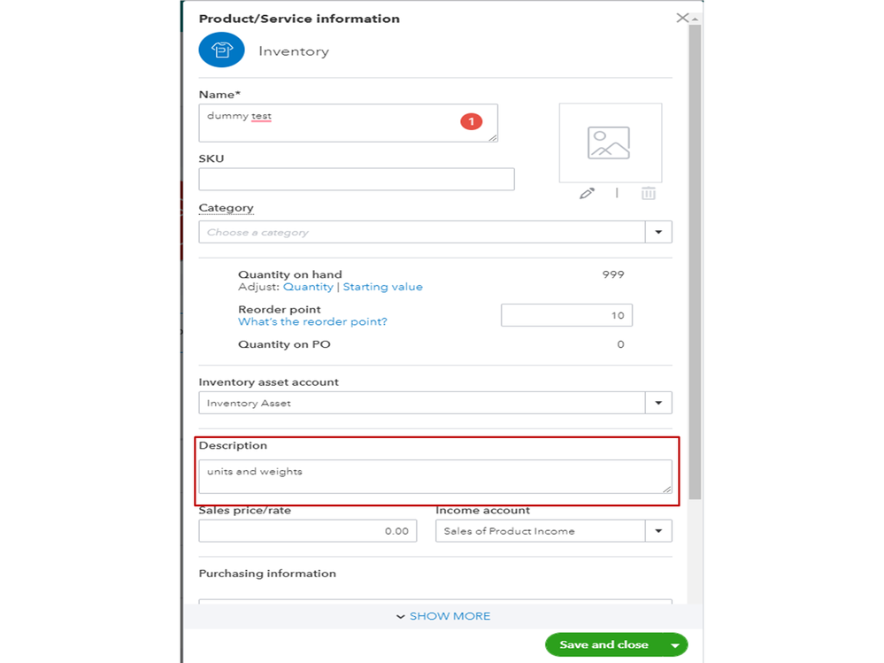Select the Sales price/rate field
The image size is (884, 663).
pos(307,531)
